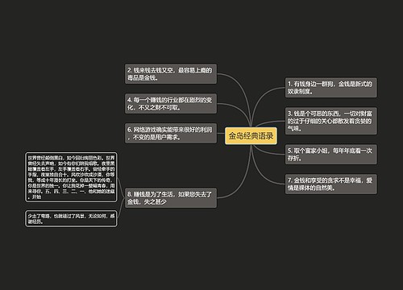The width and height of the screenshot is (403, 290).
Task: Select node 2 about 钱来钱去钱又空
Action: pos(171,74)
